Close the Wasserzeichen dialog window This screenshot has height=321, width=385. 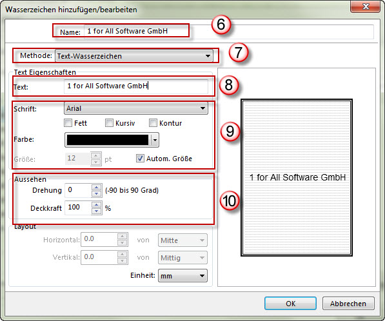point(366,6)
